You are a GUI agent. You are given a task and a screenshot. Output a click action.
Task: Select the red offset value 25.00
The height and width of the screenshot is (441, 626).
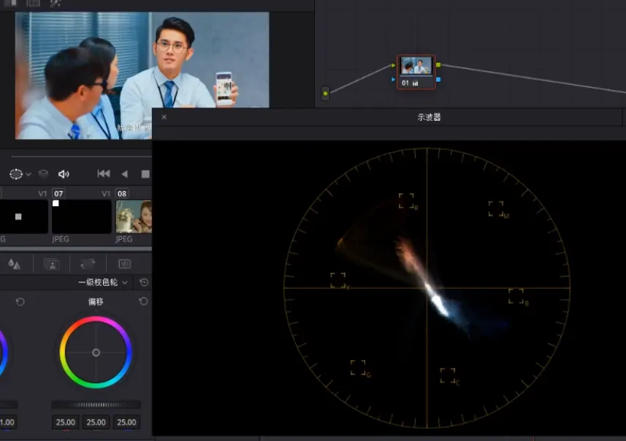(66, 422)
